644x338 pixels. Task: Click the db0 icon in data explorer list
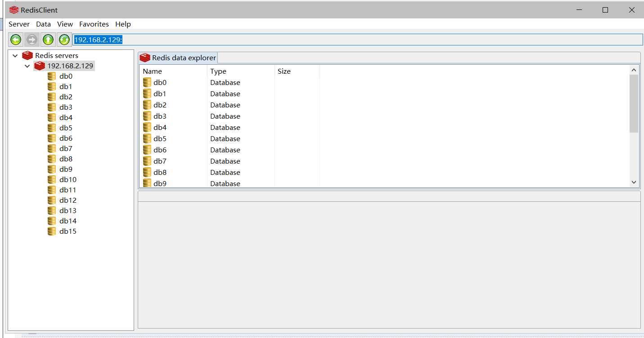click(x=147, y=82)
